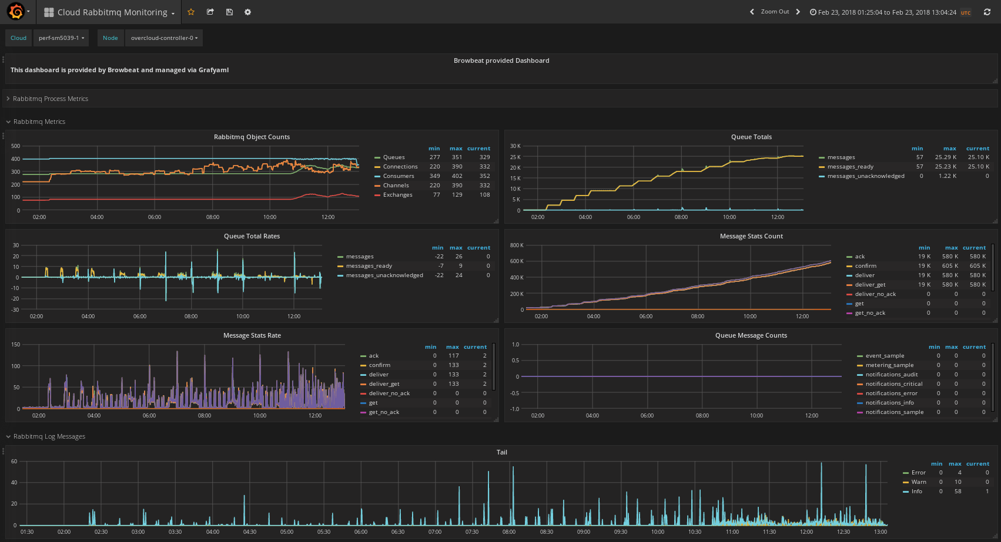The image size is (1001, 542).
Task: Toggle messages_ready series in Queue Totals legend
Action: [x=850, y=167]
